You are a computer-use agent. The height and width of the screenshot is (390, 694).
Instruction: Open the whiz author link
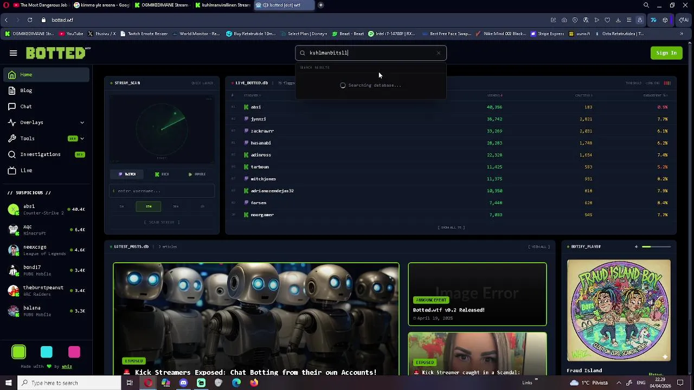67,367
